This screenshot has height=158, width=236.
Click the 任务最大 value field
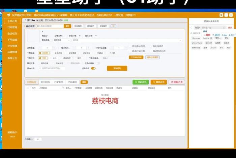38,139
